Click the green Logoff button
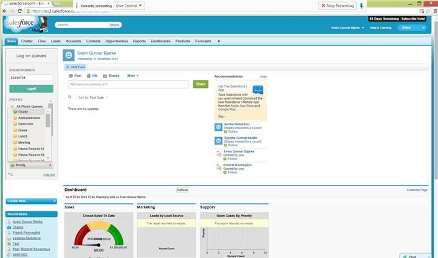 coord(31,89)
